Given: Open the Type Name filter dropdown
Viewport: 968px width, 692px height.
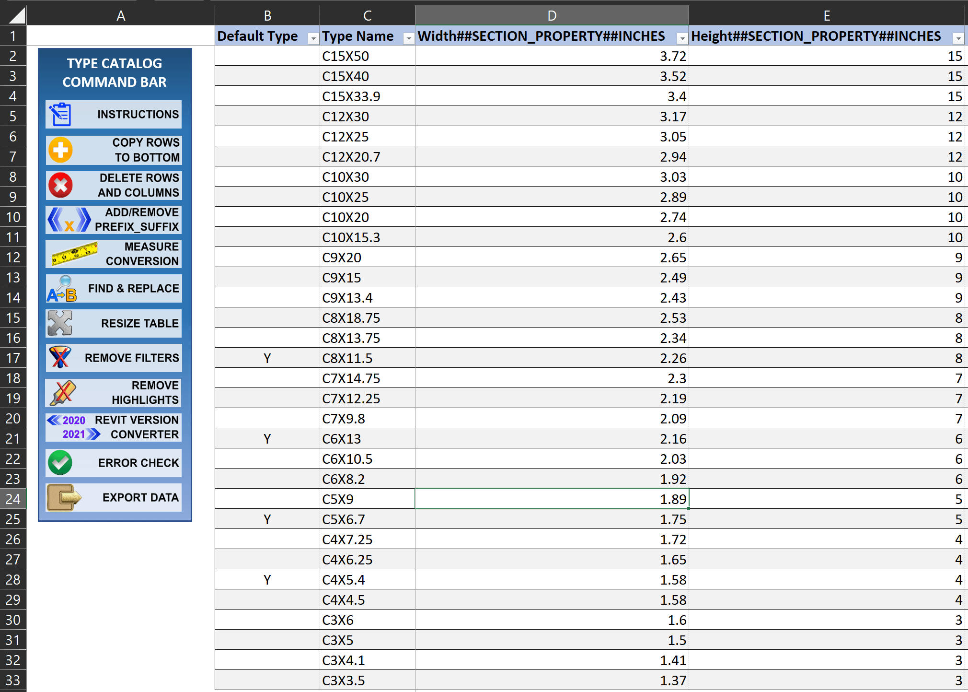Looking at the screenshot, I should coord(408,38).
